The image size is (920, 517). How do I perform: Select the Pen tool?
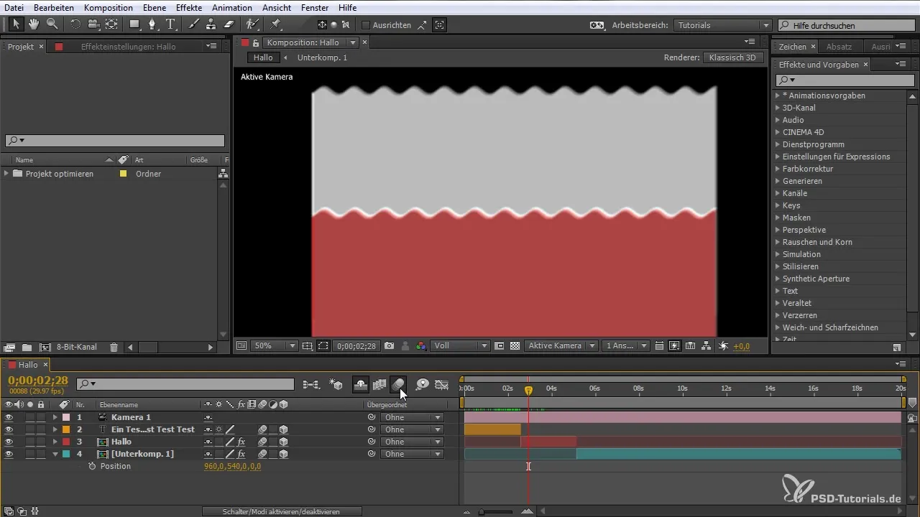152,24
